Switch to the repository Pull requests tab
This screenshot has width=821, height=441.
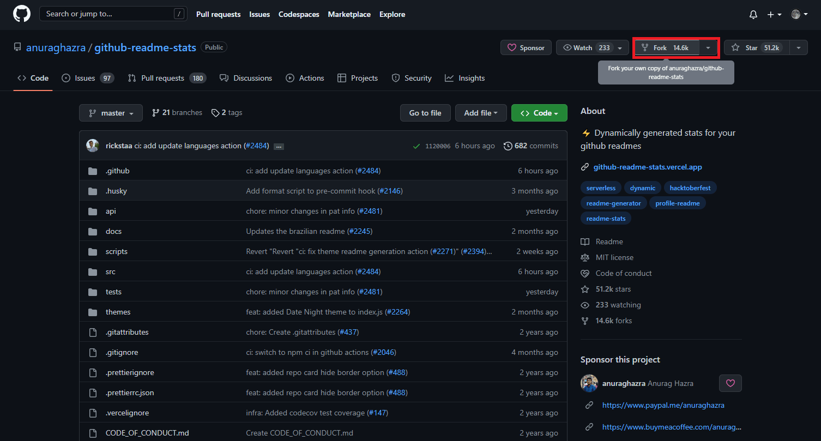166,78
